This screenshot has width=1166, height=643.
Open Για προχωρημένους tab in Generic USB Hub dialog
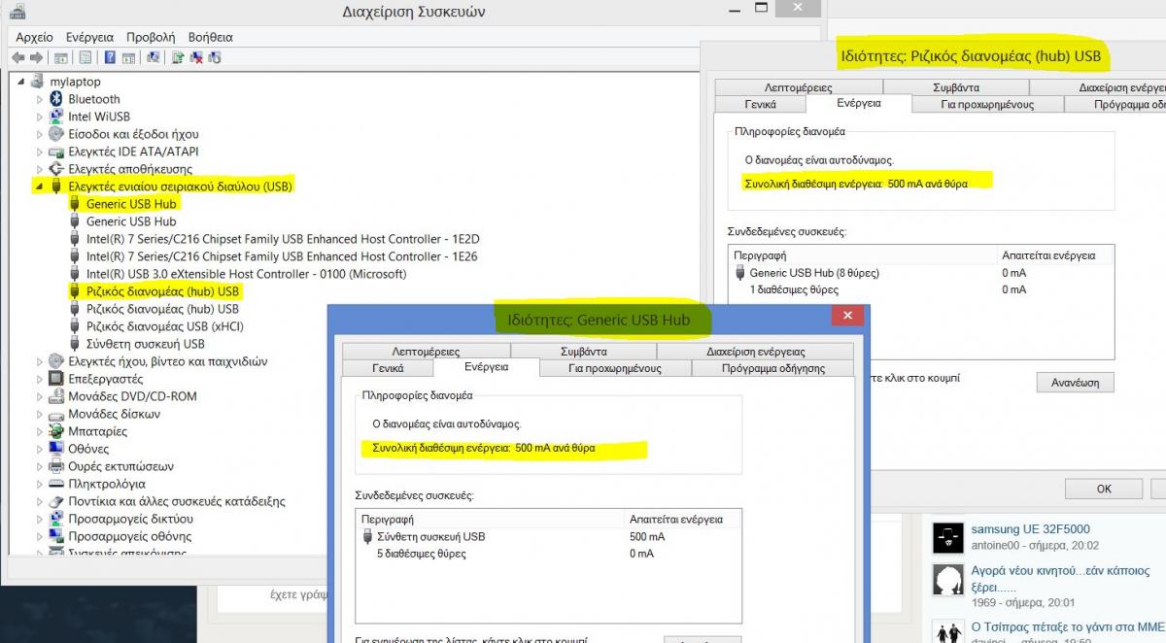(614, 368)
